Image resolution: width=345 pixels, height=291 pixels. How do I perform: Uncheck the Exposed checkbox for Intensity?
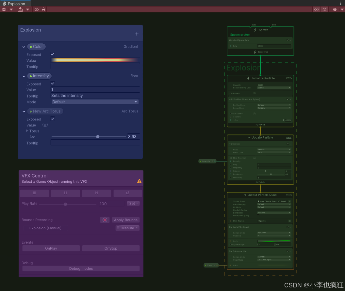[53, 84]
